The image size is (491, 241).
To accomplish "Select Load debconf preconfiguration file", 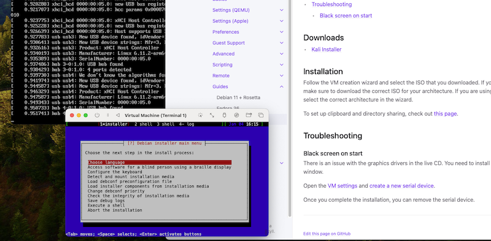I will 130,182.
